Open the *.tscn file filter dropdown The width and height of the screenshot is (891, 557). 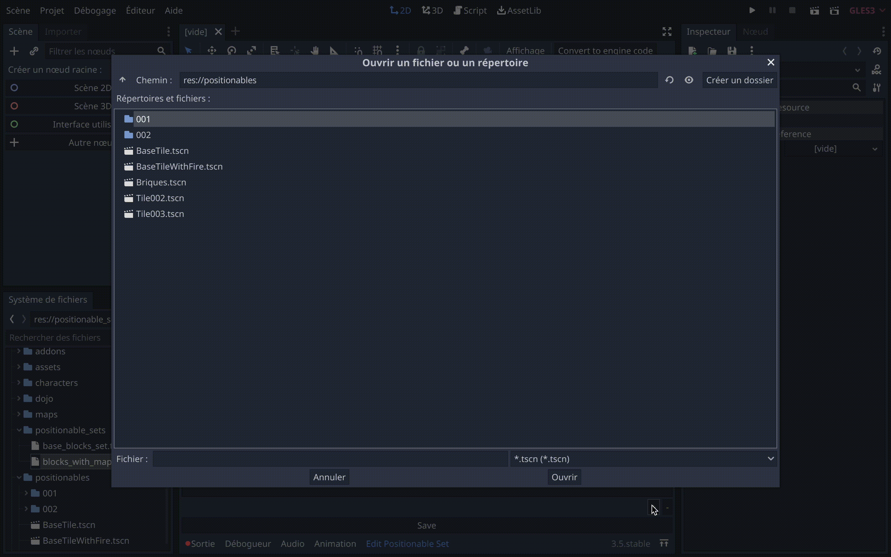[643, 459]
